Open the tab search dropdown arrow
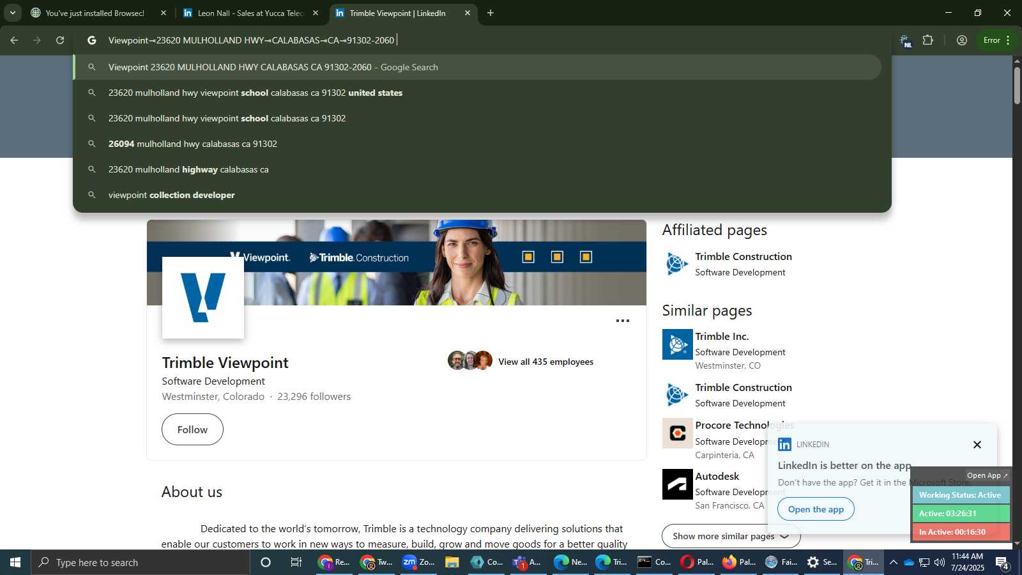Viewport: 1022px width, 575px height. tap(12, 13)
